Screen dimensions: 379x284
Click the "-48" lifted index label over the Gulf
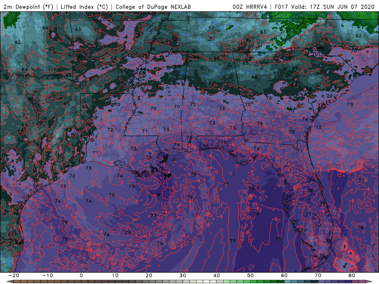tap(155, 195)
